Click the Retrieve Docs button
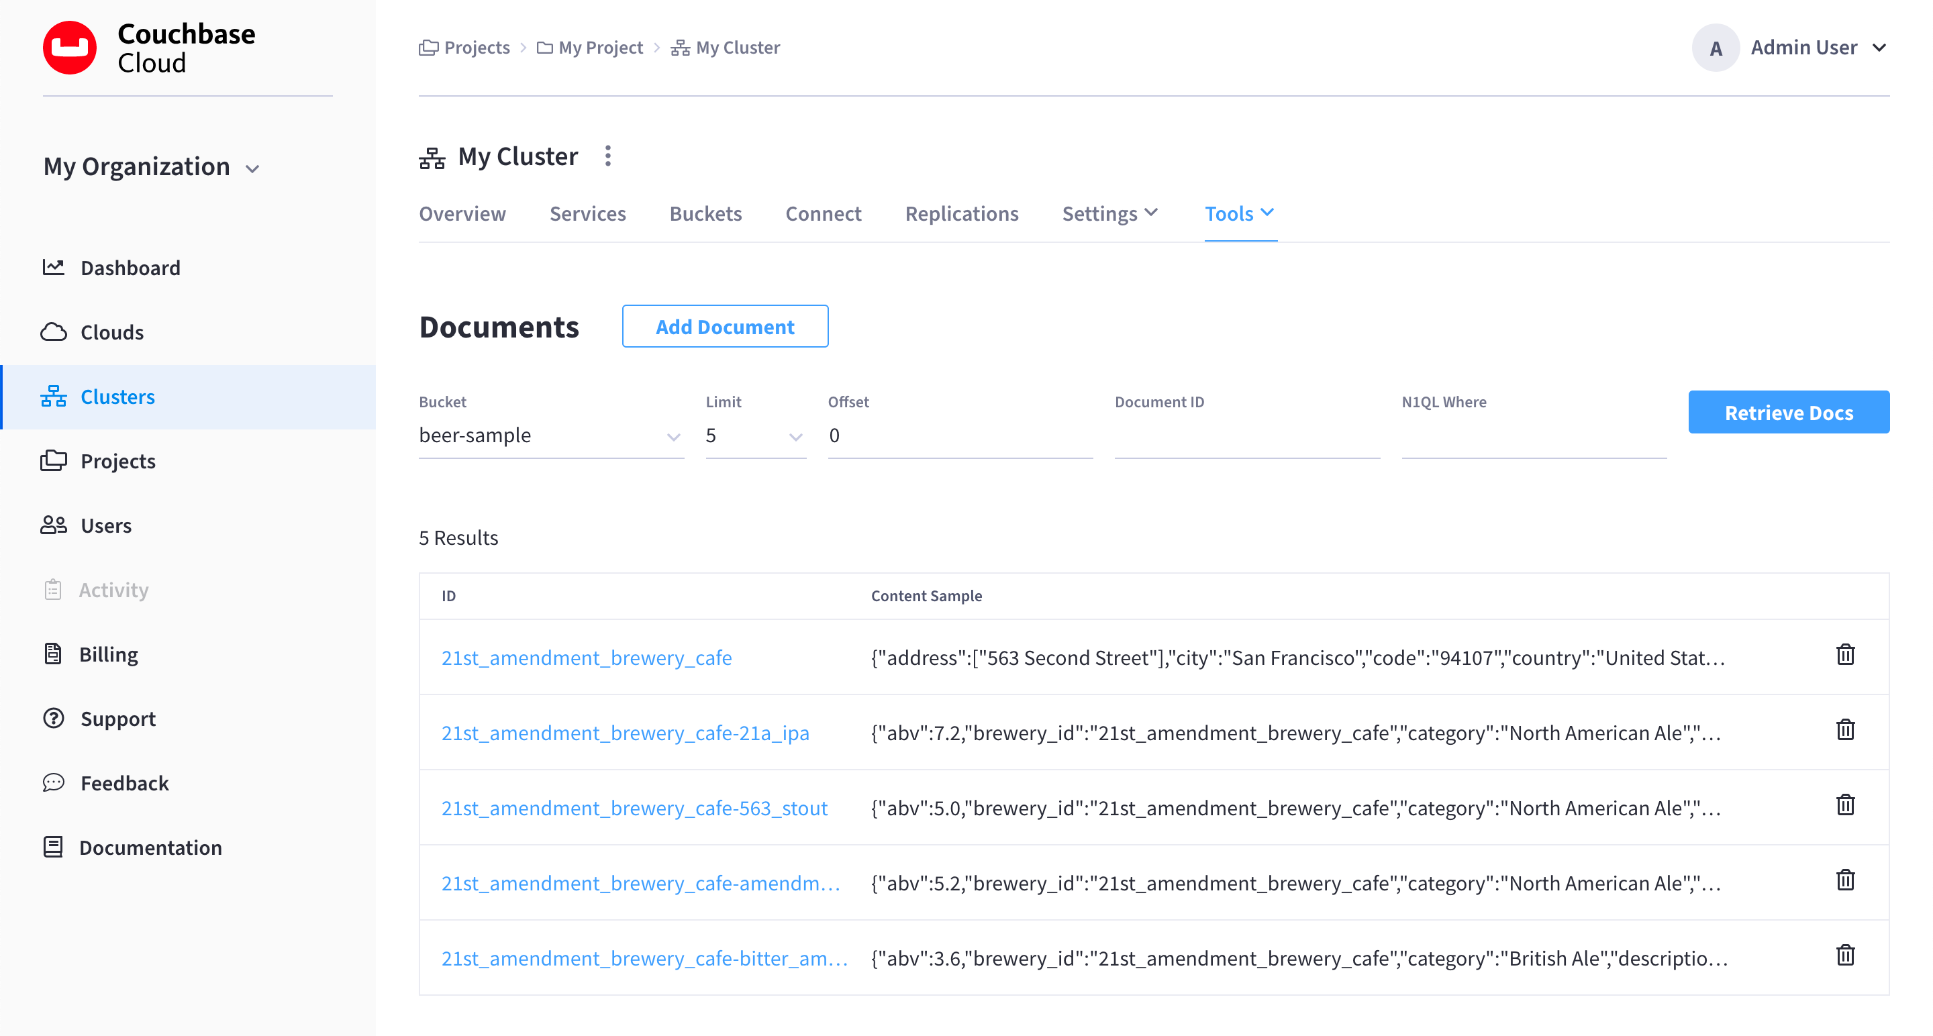Screen dimensions: 1933x1036 click(x=1788, y=412)
